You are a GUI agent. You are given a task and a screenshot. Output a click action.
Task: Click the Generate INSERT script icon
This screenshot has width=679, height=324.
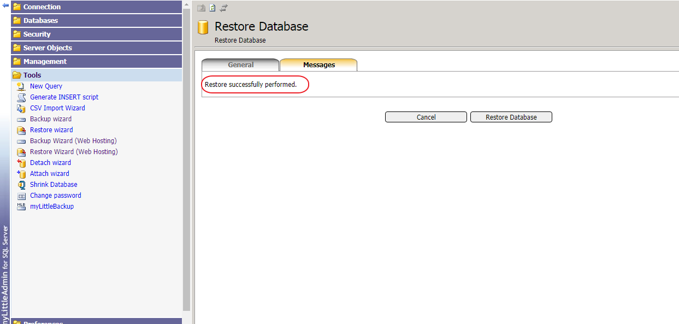pyautogui.click(x=21, y=97)
